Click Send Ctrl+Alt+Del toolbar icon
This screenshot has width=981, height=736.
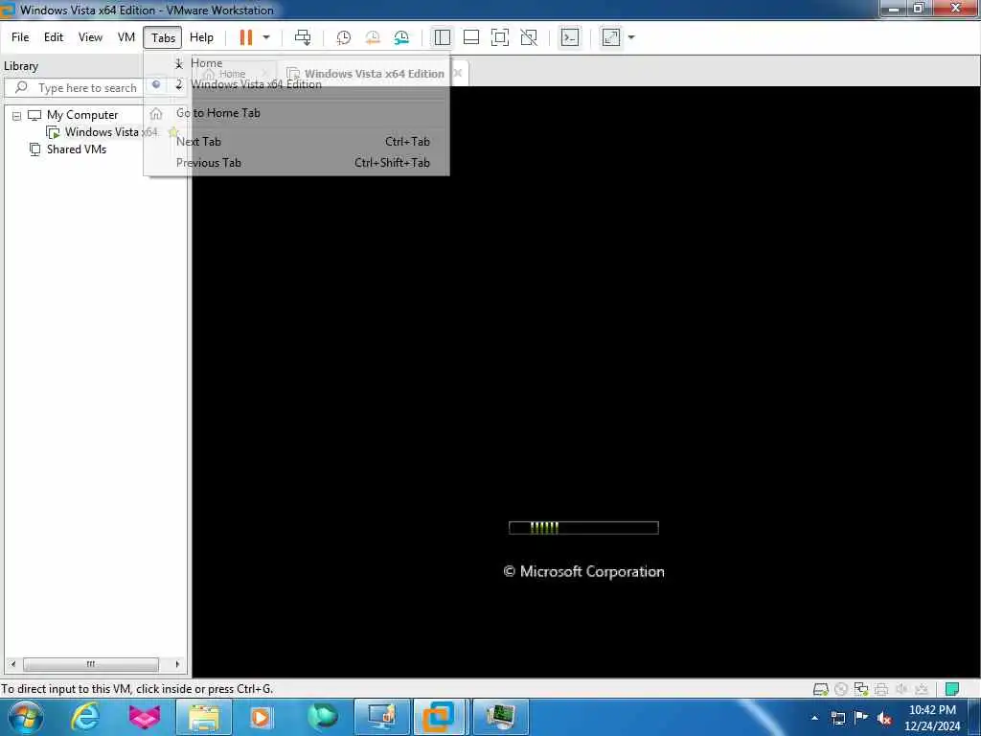(x=303, y=37)
